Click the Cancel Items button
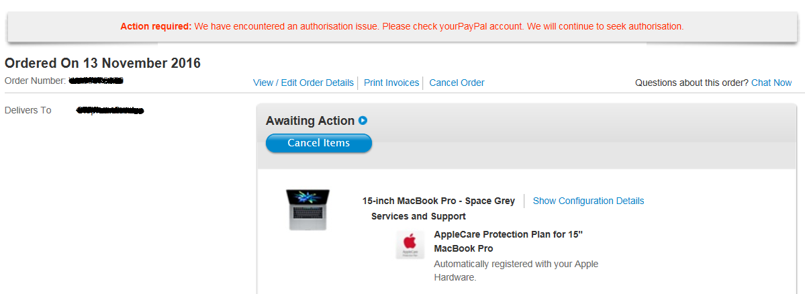Image resolution: width=805 pixels, height=294 pixels. pos(319,143)
